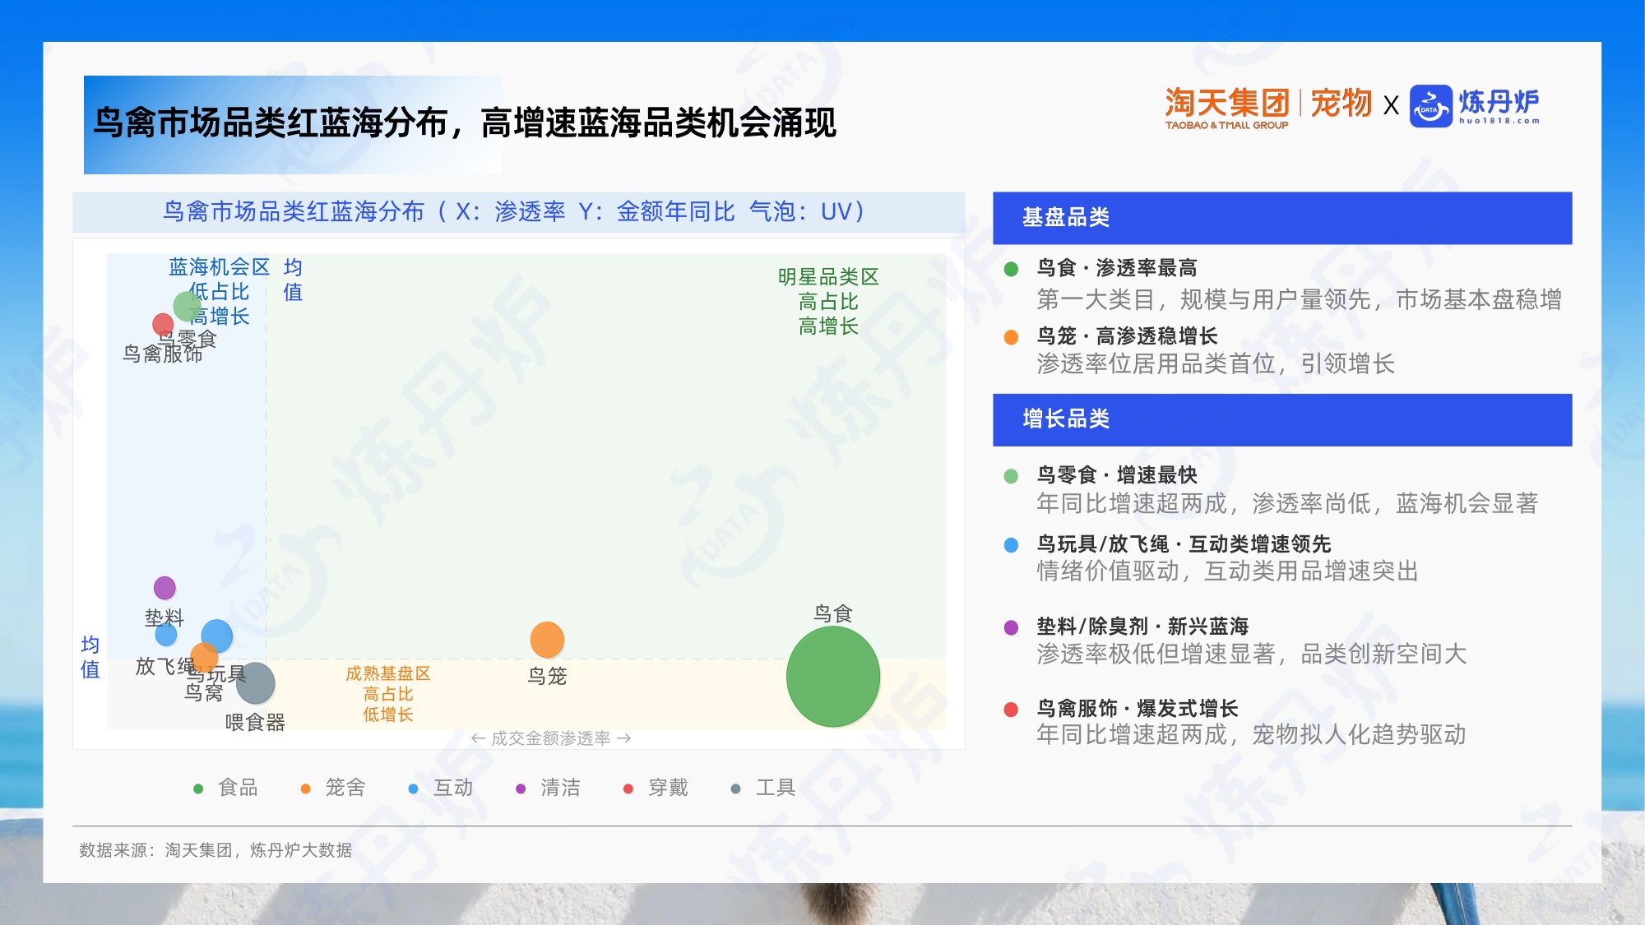Click the 互动 legend label

453,788
